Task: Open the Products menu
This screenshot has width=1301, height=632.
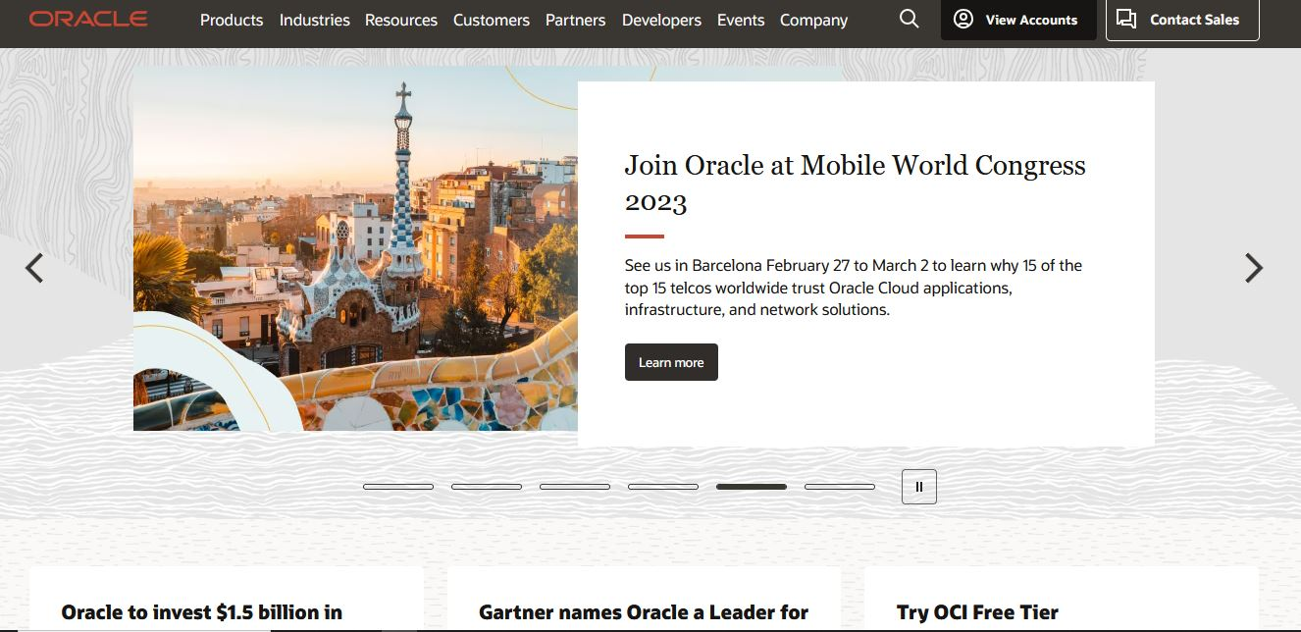Action: pyautogui.click(x=232, y=20)
